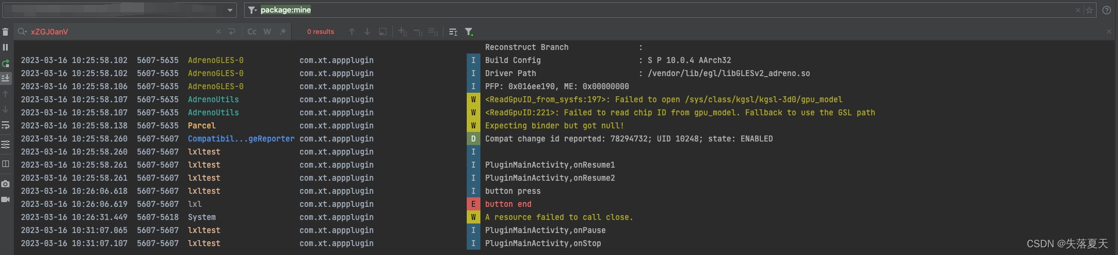This screenshot has height=255, width=1118.
Task: Select 'PluginMainActivity,onStop' log message
Action: click(543, 243)
